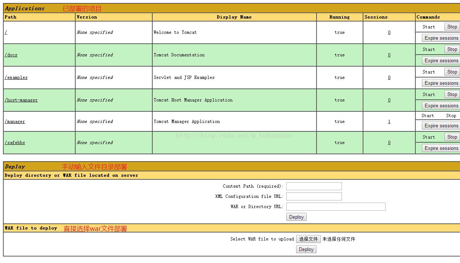460x263 pixels.
Task: Focus the XML Configuration file URL field
Action: pos(314,196)
